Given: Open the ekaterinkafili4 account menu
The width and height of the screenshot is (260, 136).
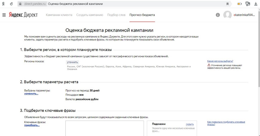Looking at the screenshot, I should 244,15.
